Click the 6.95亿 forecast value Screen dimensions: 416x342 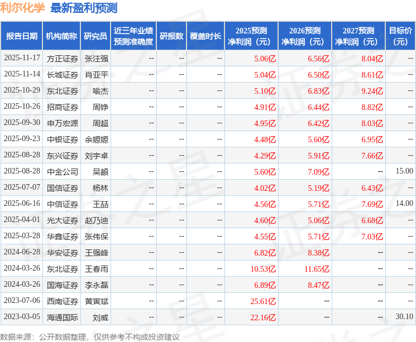click(x=372, y=139)
